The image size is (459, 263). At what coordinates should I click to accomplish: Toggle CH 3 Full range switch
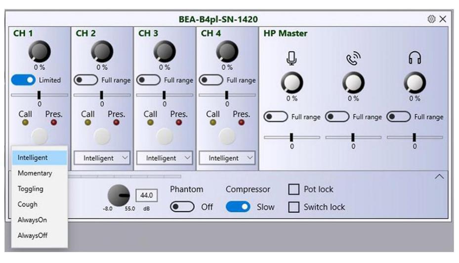[x=148, y=80]
